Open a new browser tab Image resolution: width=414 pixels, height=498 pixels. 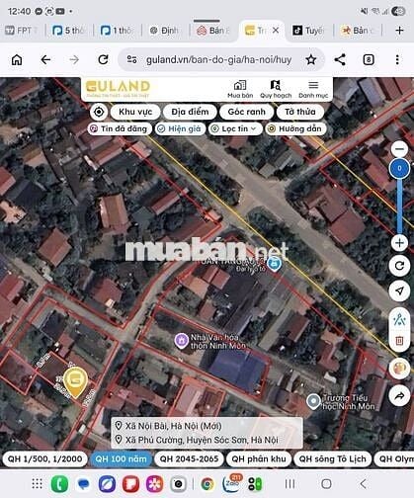coord(399,31)
